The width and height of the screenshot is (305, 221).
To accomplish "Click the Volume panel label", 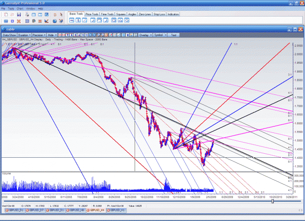I will point(6,174).
